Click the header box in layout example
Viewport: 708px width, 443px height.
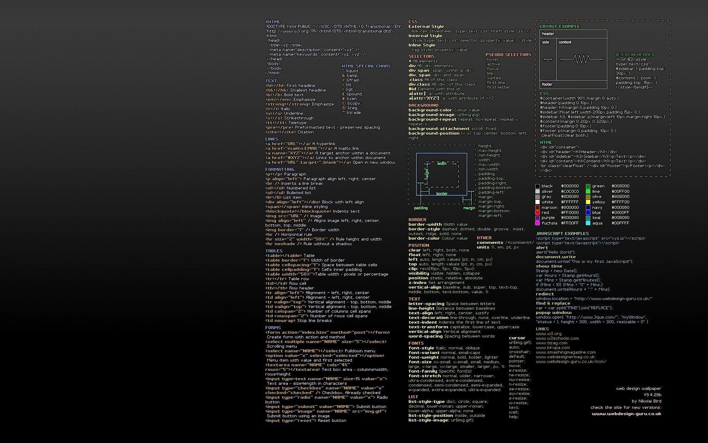tap(573, 34)
